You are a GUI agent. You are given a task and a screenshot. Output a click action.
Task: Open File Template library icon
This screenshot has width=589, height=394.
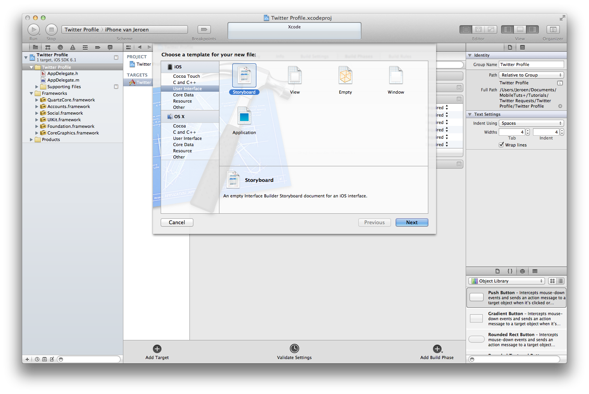click(x=498, y=271)
